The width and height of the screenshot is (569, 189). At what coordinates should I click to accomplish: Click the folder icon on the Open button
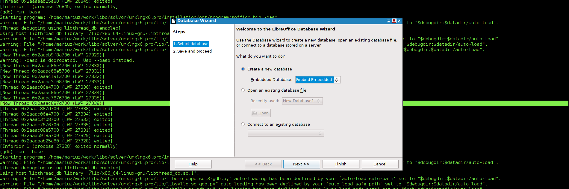(x=255, y=113)
